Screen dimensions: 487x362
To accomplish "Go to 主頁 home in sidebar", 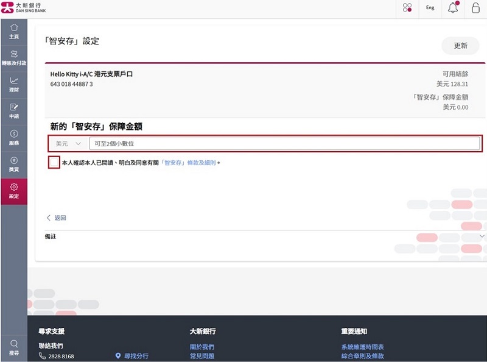I will (14, 32).
